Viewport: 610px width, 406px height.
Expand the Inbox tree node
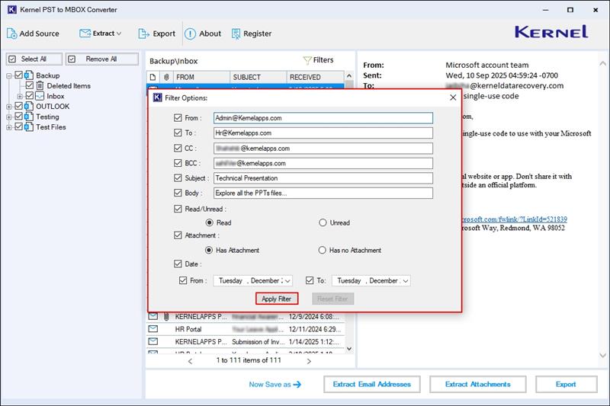[x=20, y=96]
